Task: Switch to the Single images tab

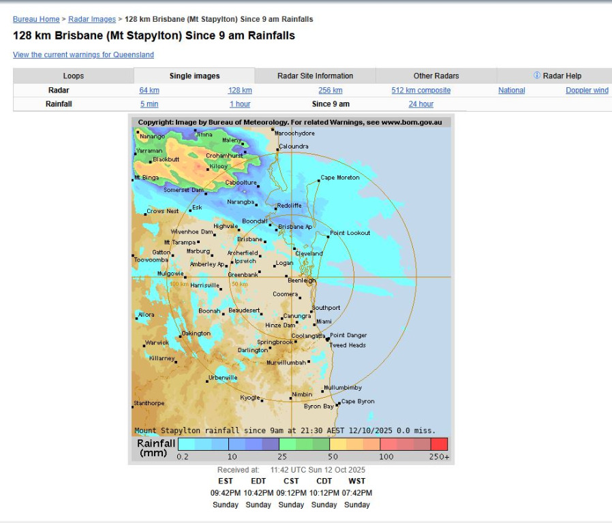Action: pos(194,76)
